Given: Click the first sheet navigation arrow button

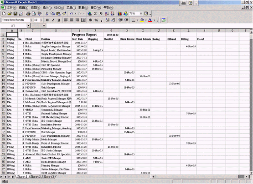Looking at the screenshot, I should pyautogui.click(x=2, y=177).
